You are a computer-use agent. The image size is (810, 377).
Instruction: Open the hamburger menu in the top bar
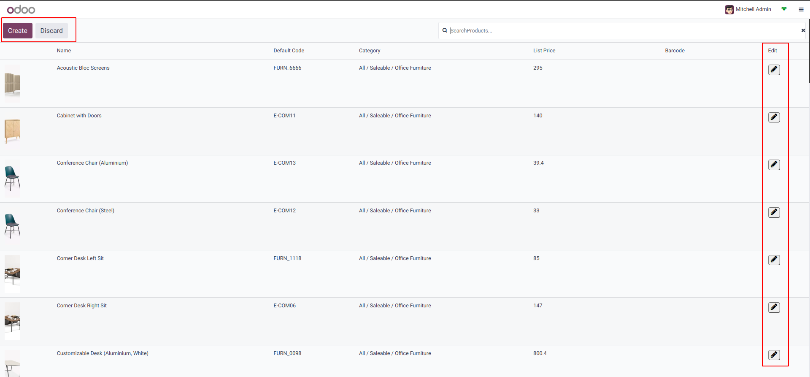pyautogui.click(x=801, y=9)
